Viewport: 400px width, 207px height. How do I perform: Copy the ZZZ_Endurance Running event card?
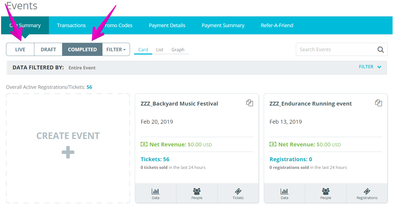(x=379, y=103)
